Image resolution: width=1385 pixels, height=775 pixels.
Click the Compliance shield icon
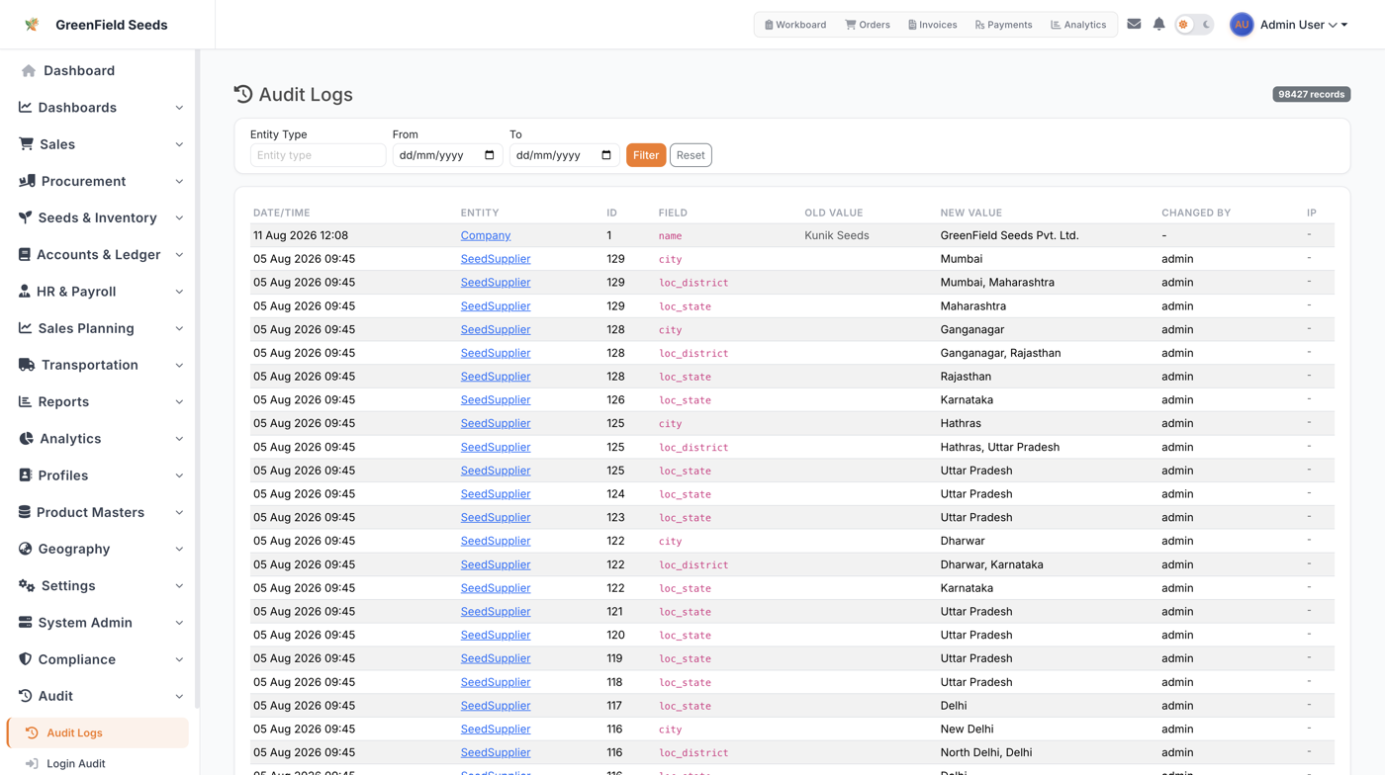click(25, 659)
